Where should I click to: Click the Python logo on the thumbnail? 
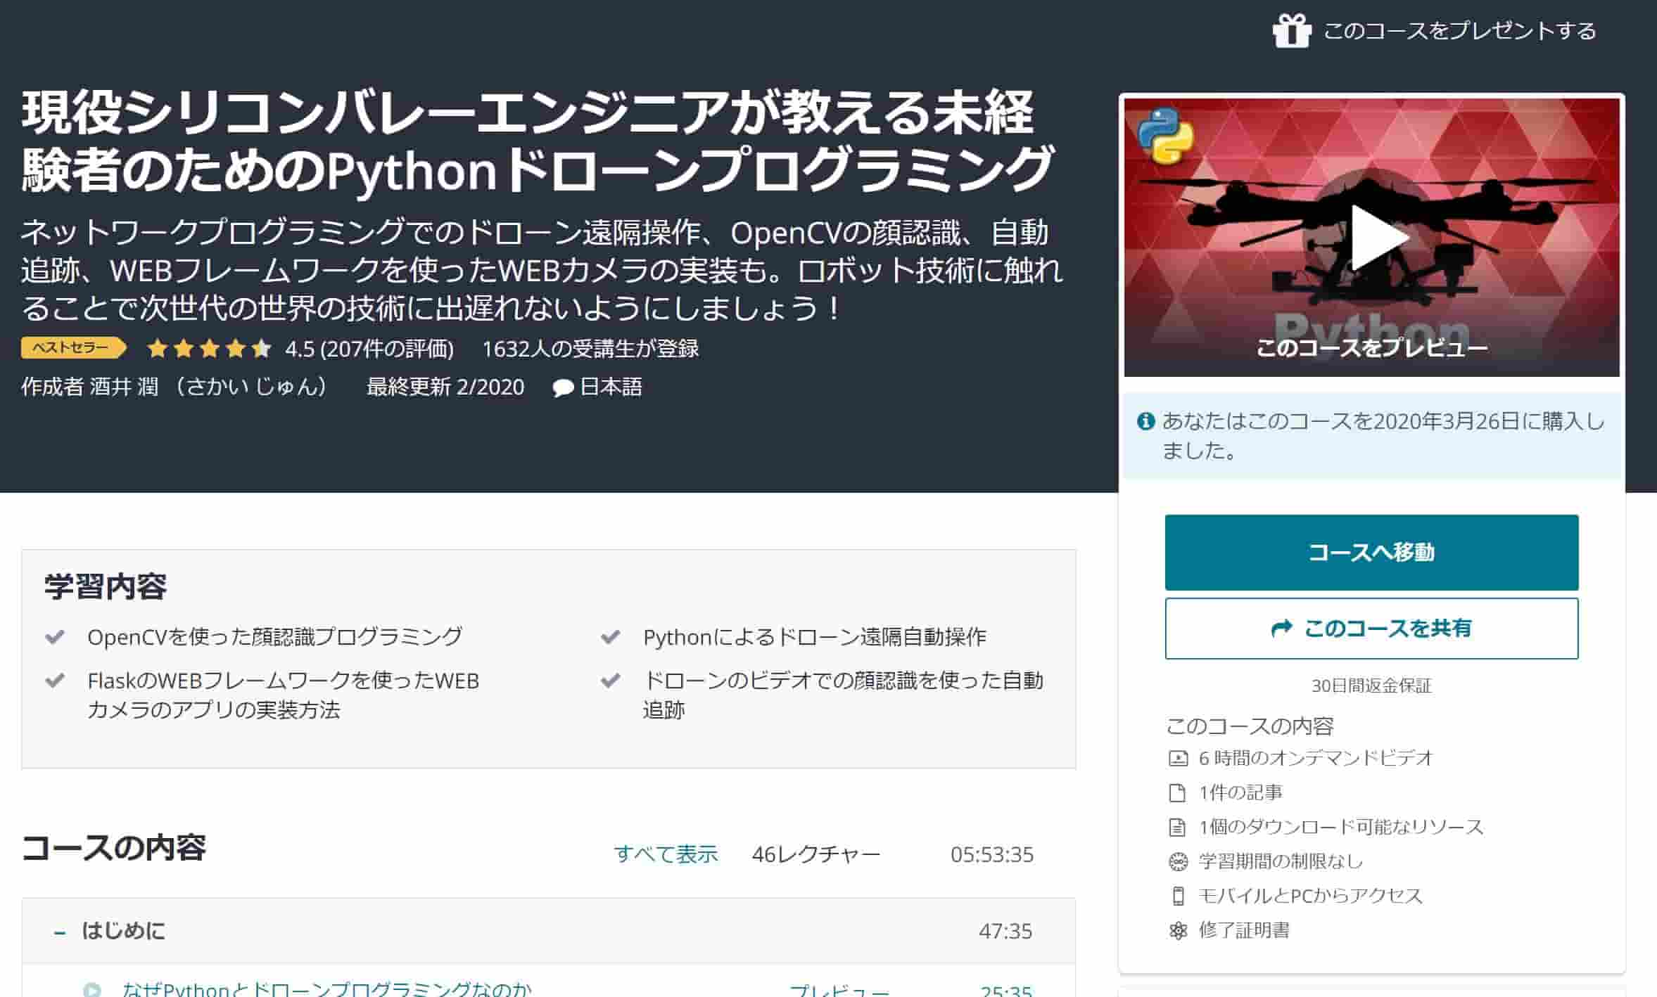click(x=1166, y=136)
